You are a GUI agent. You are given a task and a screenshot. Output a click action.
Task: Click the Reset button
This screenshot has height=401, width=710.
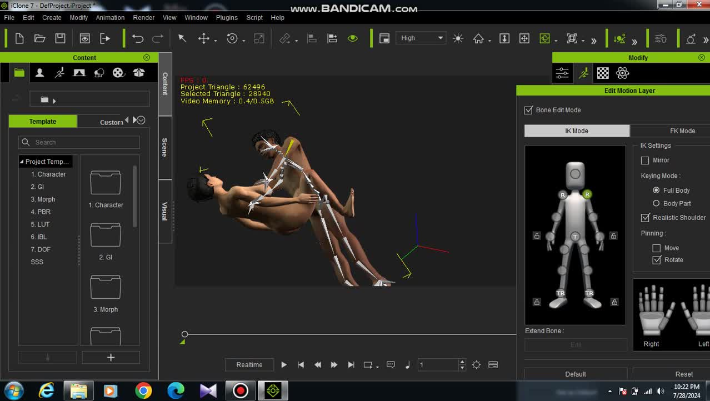point(684,374)
